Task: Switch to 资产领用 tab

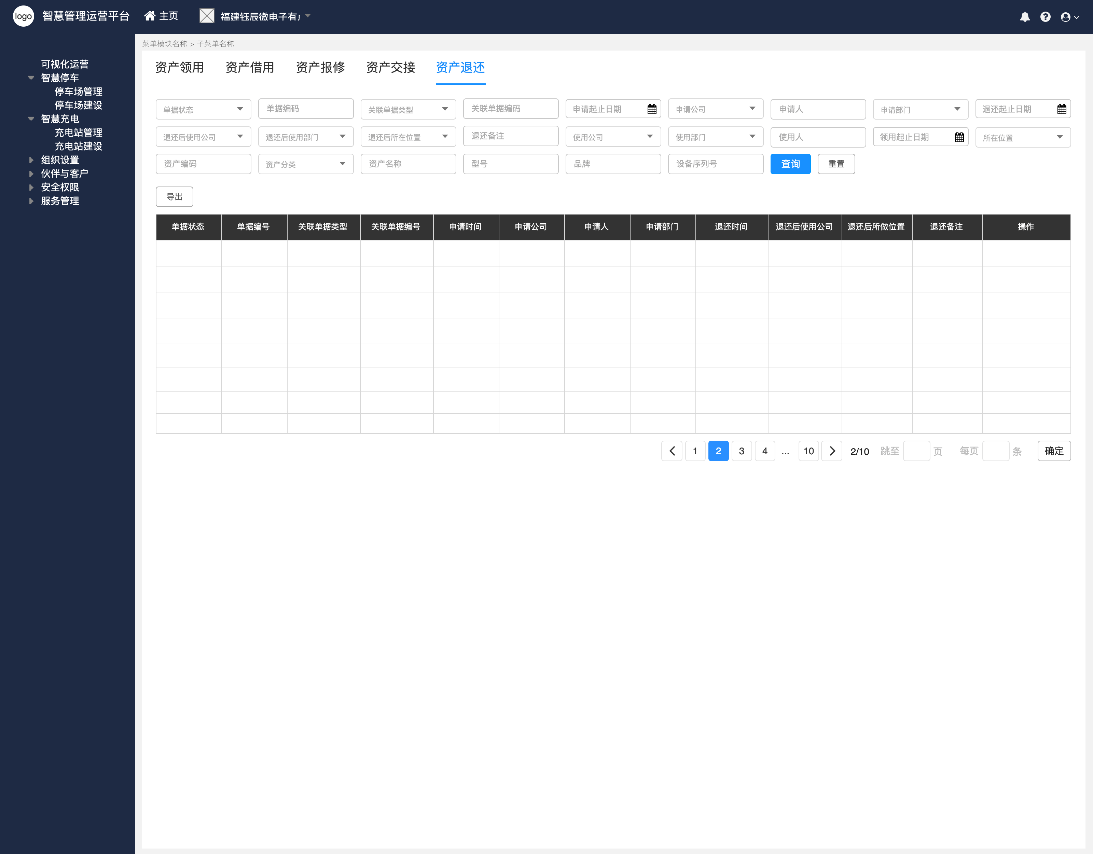Action: pos(179,68)
